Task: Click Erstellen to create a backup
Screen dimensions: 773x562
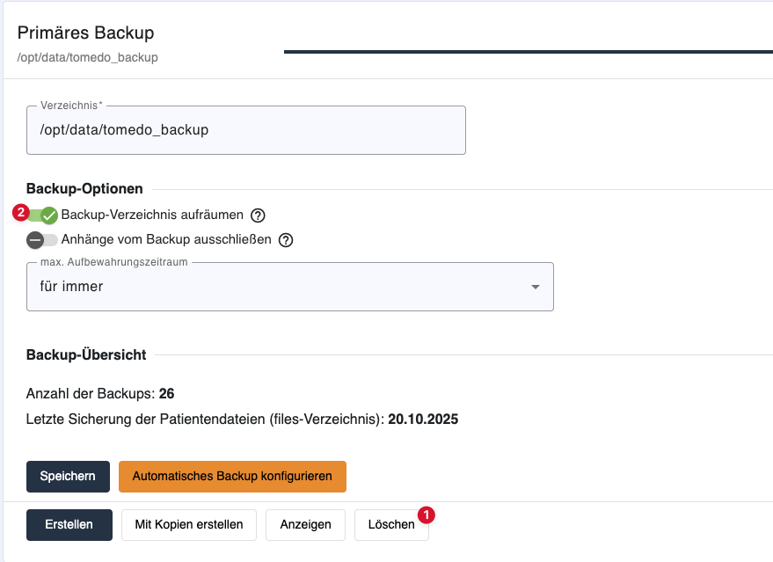Action: [x=69, y=524]
